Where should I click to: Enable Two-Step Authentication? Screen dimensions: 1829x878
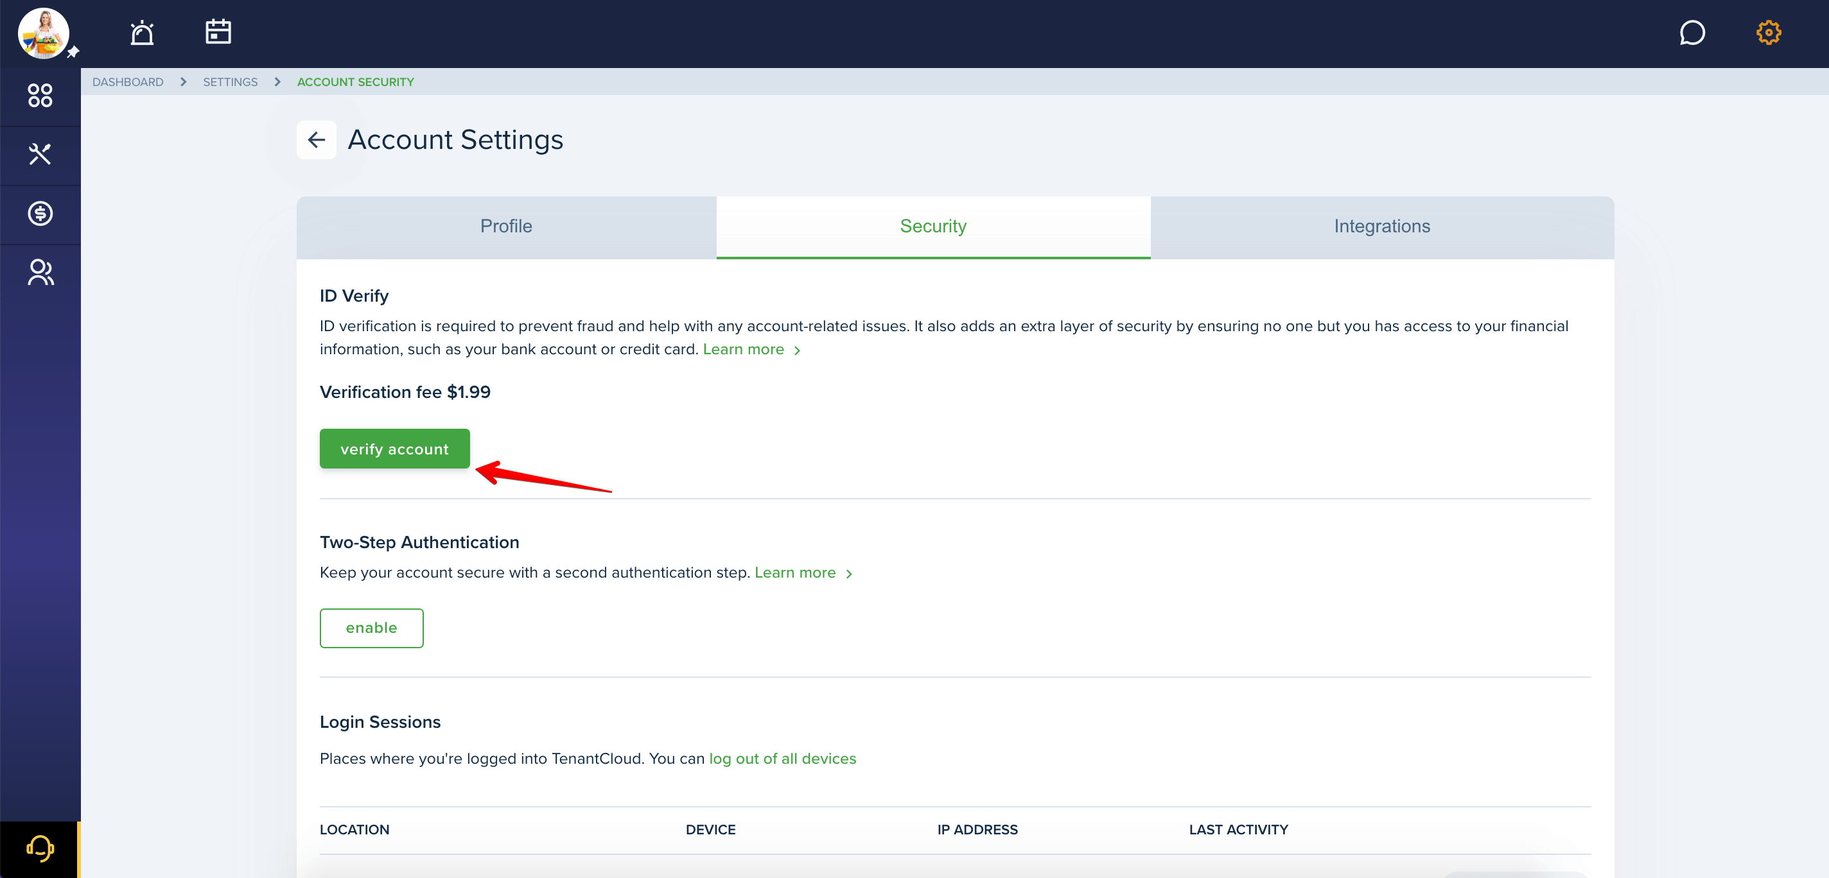(x=371, y=628)
